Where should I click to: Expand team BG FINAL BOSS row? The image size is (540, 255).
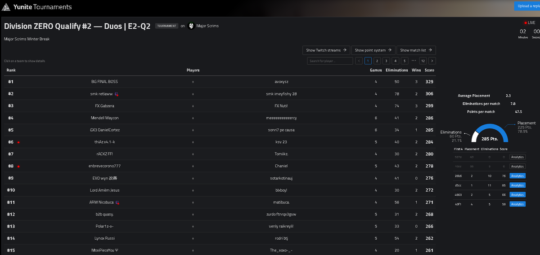point(220,82)
